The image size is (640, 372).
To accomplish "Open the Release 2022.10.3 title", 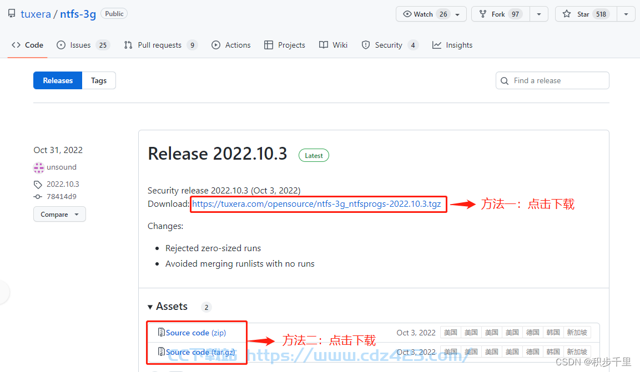I will click(218, 154).
